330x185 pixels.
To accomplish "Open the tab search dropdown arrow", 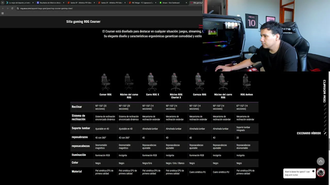I will point(3,3).
